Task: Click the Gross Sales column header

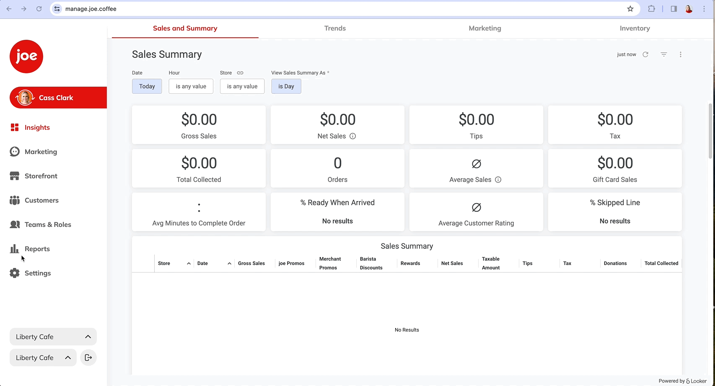Action: click(x=251, y=263)
